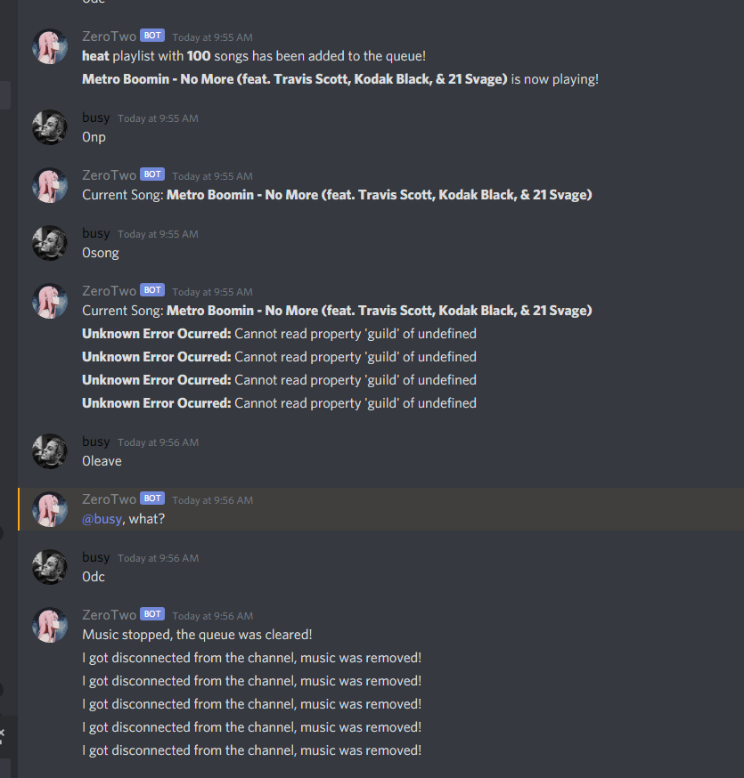Select the highlighted '@busy, what?' message row
The width and height of the screenshot is (744, 778).
click(381, 509)
